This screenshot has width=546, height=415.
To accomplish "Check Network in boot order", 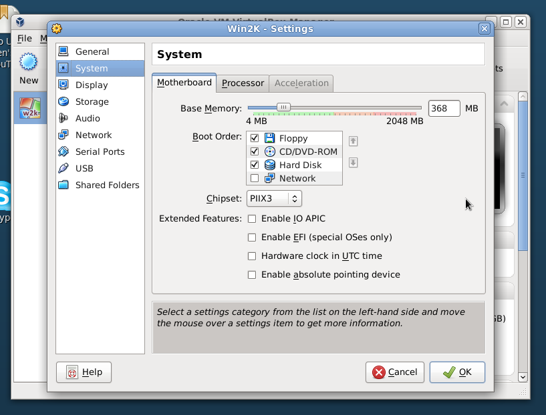I will click(255, 178).
